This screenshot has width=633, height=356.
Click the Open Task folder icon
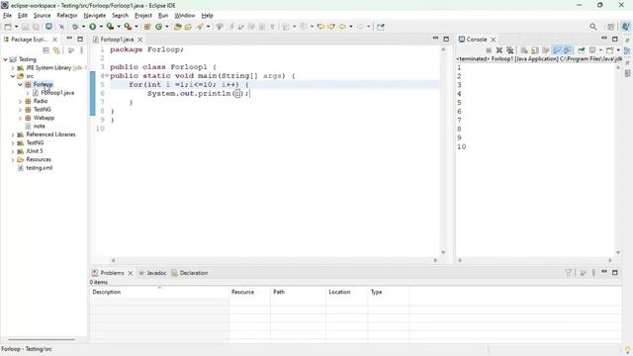coord(188,27)
